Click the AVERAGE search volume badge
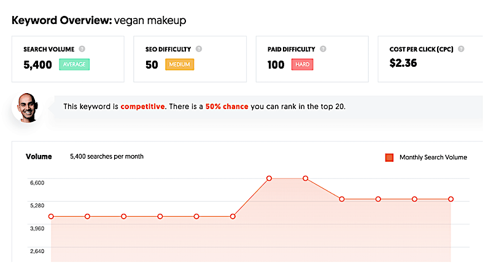 click(74, 64)
